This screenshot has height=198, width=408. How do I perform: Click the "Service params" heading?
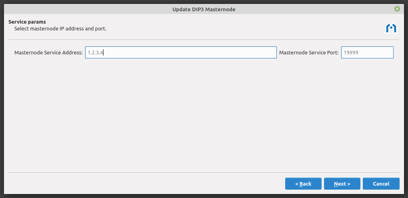coord(27,22)
